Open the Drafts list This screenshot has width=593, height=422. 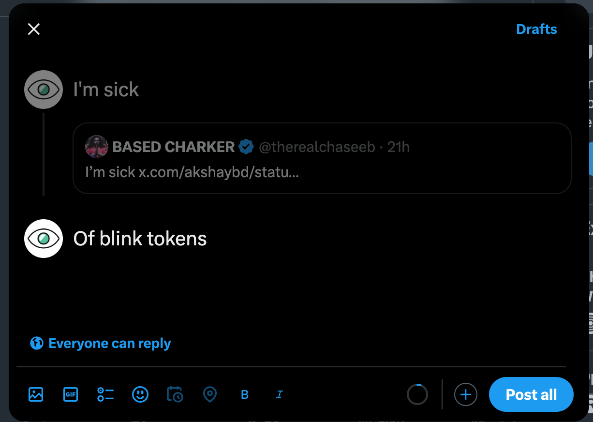click(x=536, y=29)
